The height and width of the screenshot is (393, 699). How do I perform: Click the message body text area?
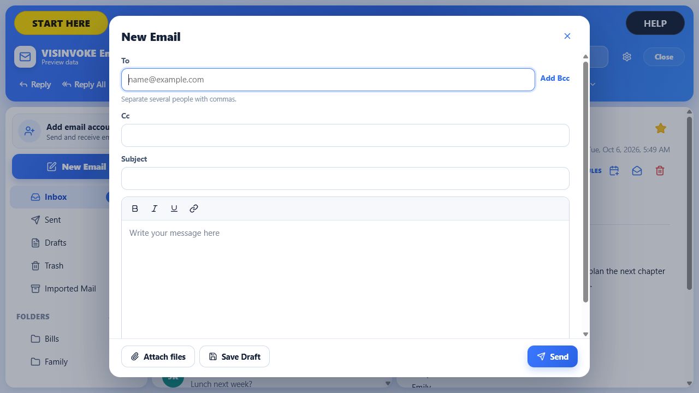point(345,279)
